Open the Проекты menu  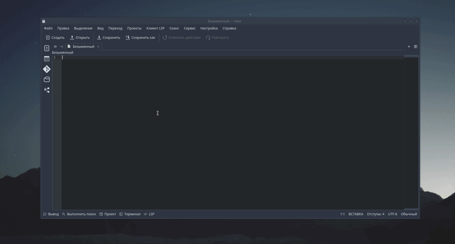[134, 28]
